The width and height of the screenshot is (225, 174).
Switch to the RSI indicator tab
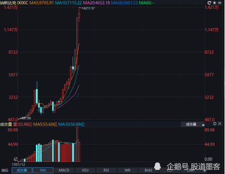tap(106, 170)
